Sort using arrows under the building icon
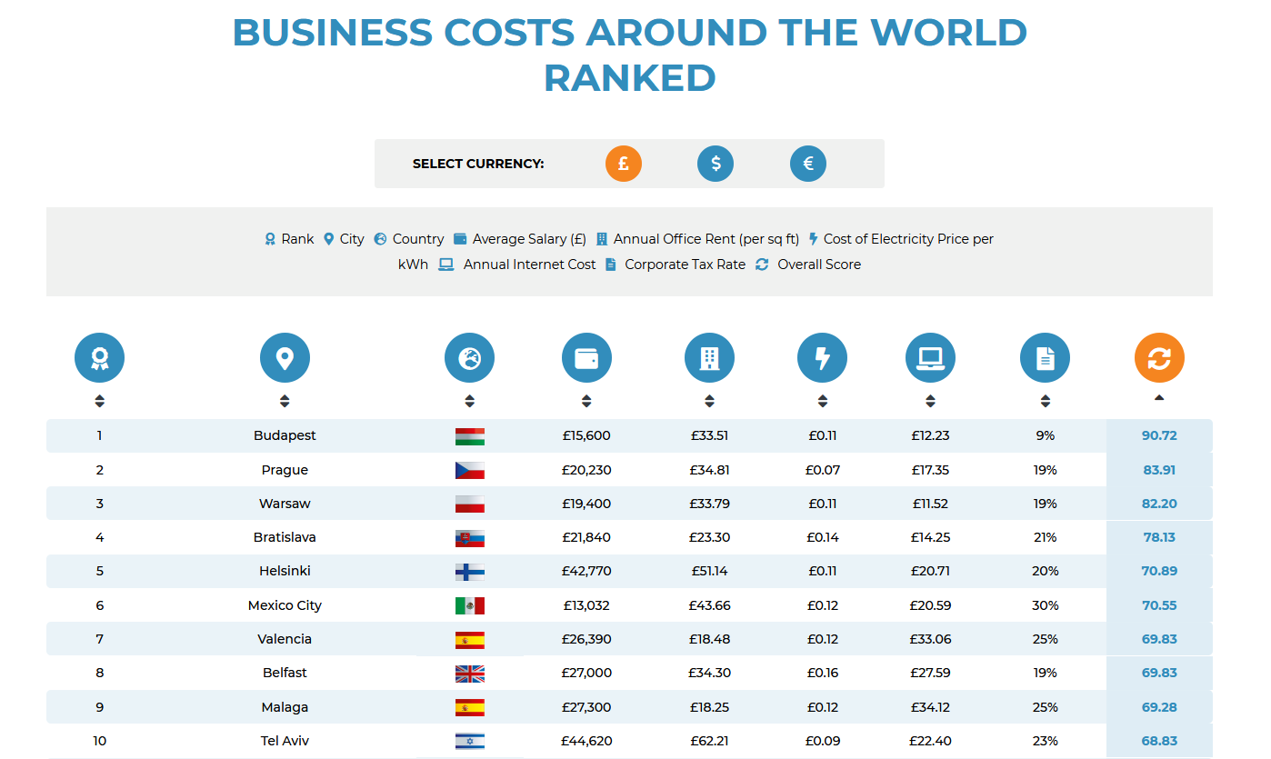This screenshot has height=759, width=1271. [709, 401]
